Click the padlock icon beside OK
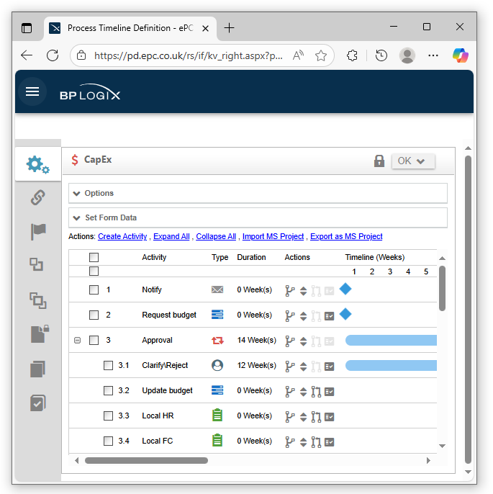Viewport: 493px width, 494px height. 379,161
